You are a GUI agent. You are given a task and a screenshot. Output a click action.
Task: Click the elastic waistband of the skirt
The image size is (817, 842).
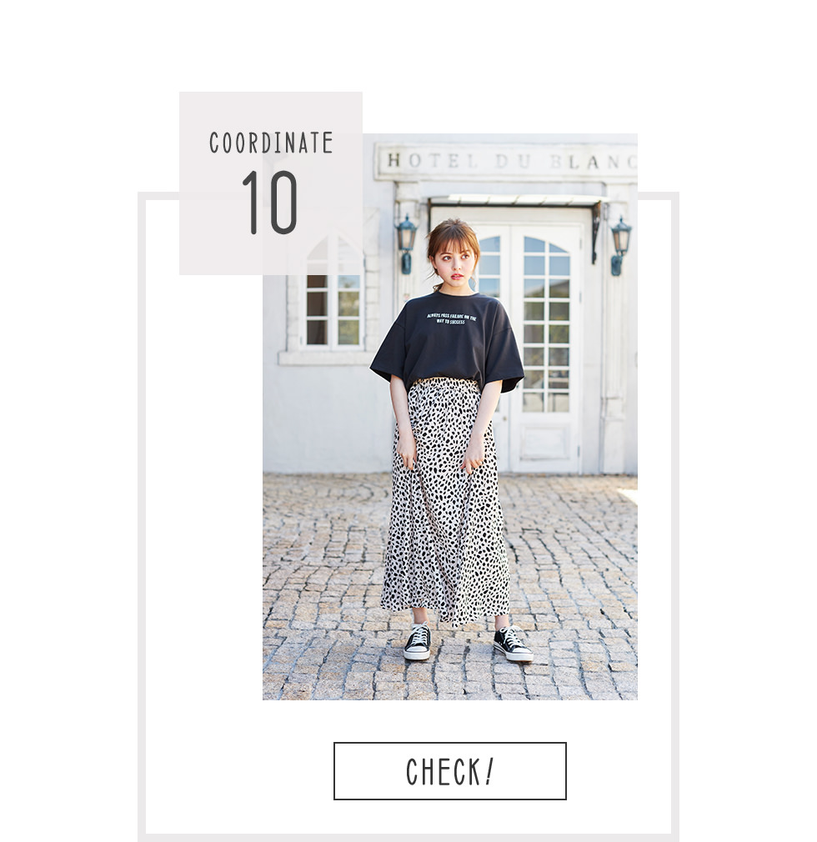pyautogui.click(x=445, y=383)
